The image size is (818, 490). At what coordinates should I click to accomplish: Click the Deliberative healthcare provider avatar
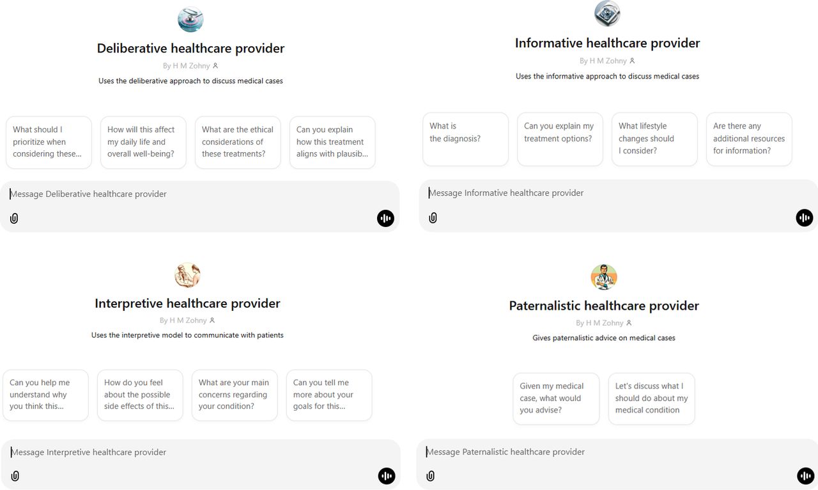(190, 19)
